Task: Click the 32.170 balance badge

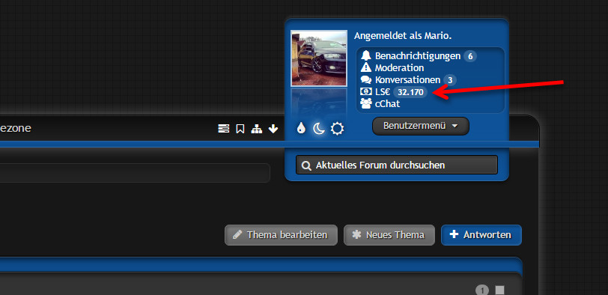Action: tap(410, 92)
